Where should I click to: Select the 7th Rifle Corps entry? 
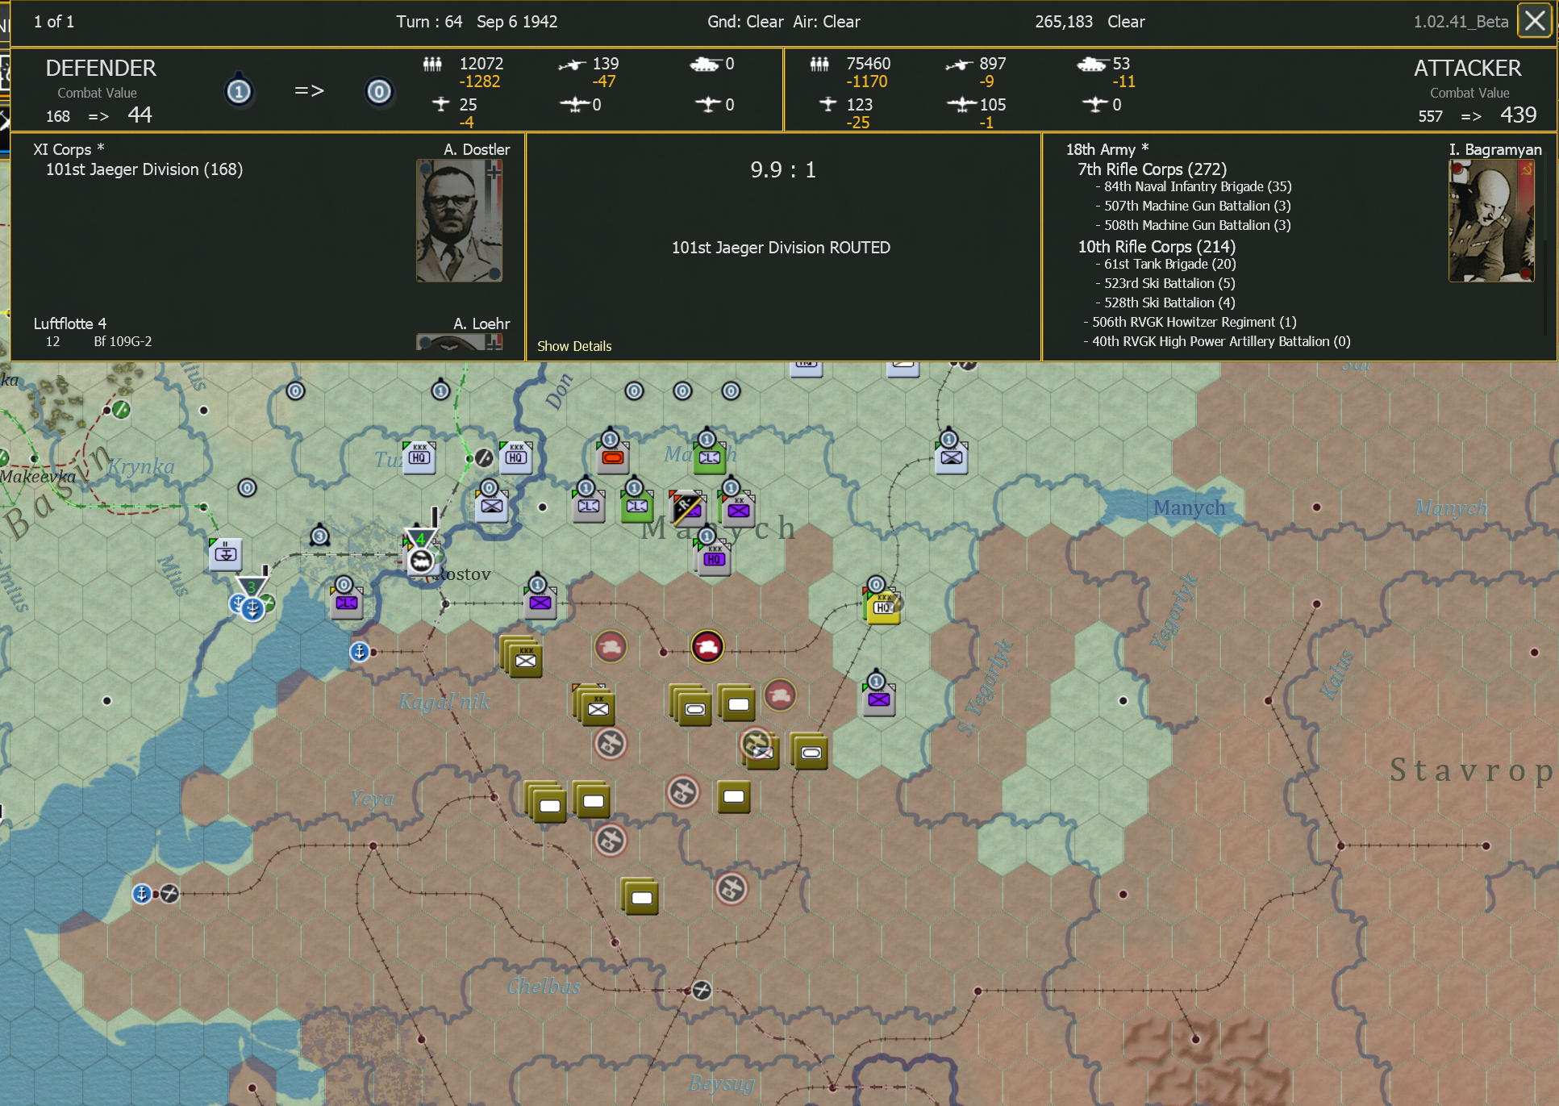coord(1152,169)
